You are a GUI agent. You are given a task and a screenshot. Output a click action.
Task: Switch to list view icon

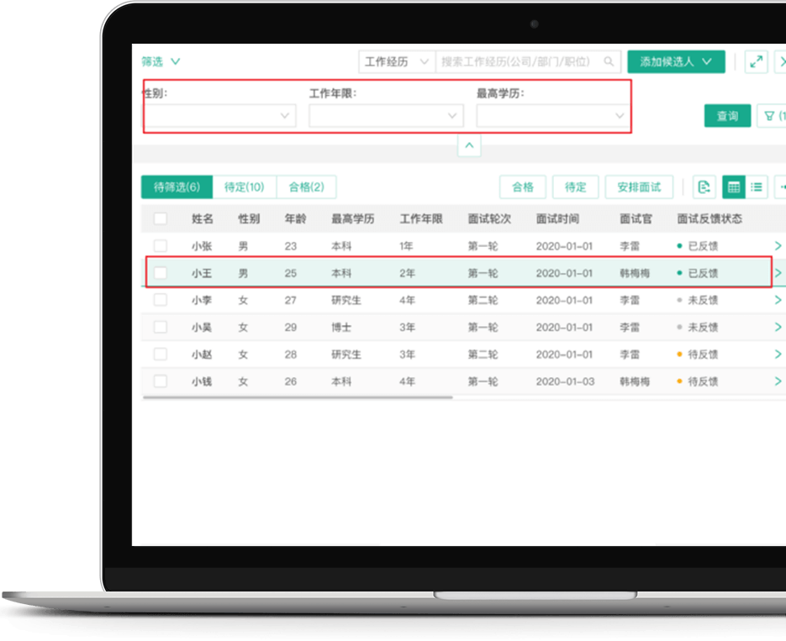click(x=757, y=187)
